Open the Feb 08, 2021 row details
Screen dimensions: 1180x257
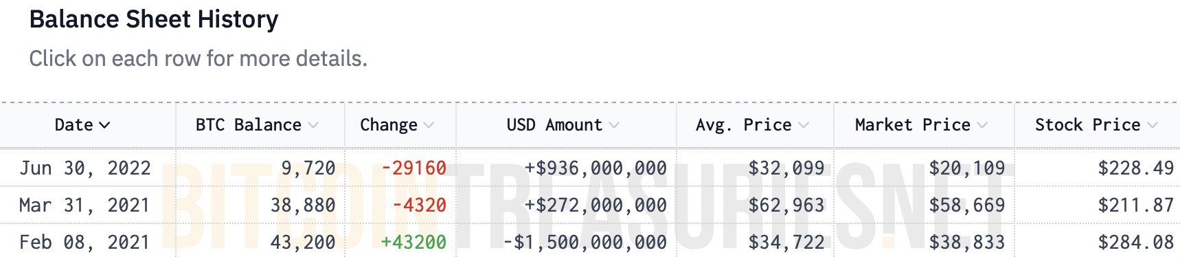590,241
